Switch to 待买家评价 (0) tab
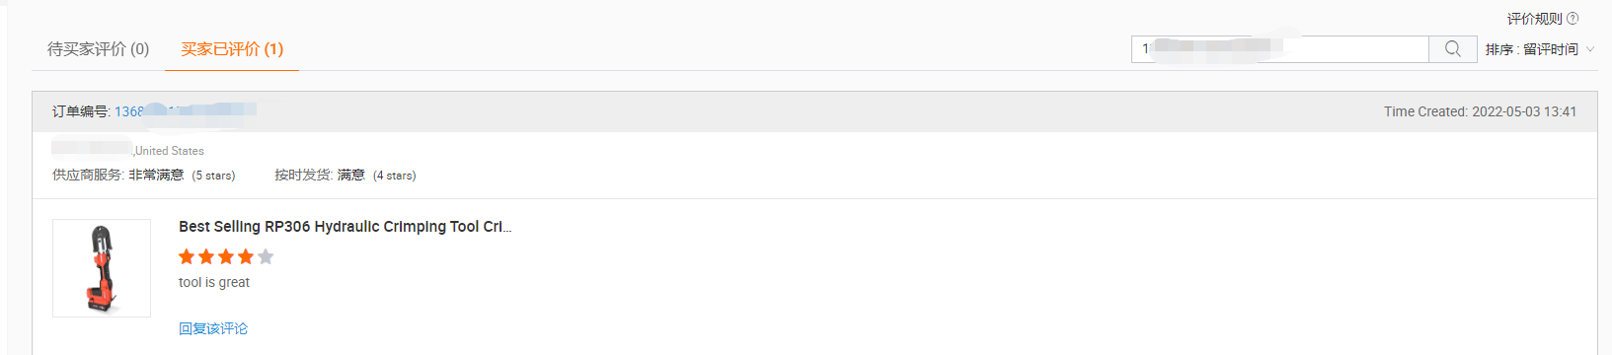Screen dimensions: 1612x355 tap(98, 48)
